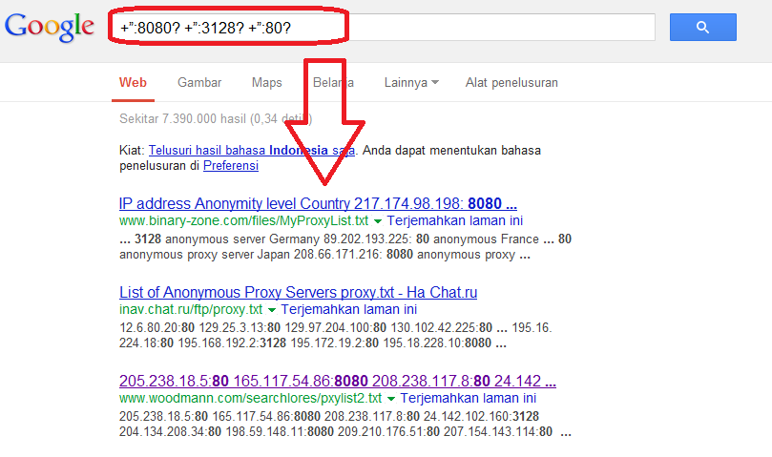772x457 pixels.
Task: Open Alat penelusuran search tools
Action: 511,83
